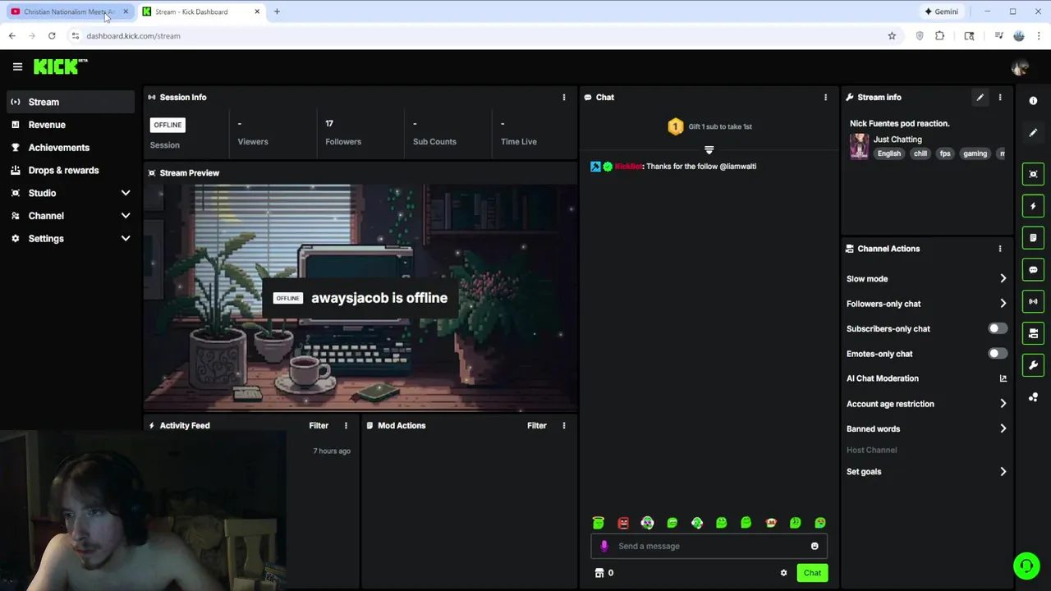The width and height of the screenshot is (1051, 591).
Task: Toggle the broadcast signal widget icon in the rail
Action: pos(1033,301)
